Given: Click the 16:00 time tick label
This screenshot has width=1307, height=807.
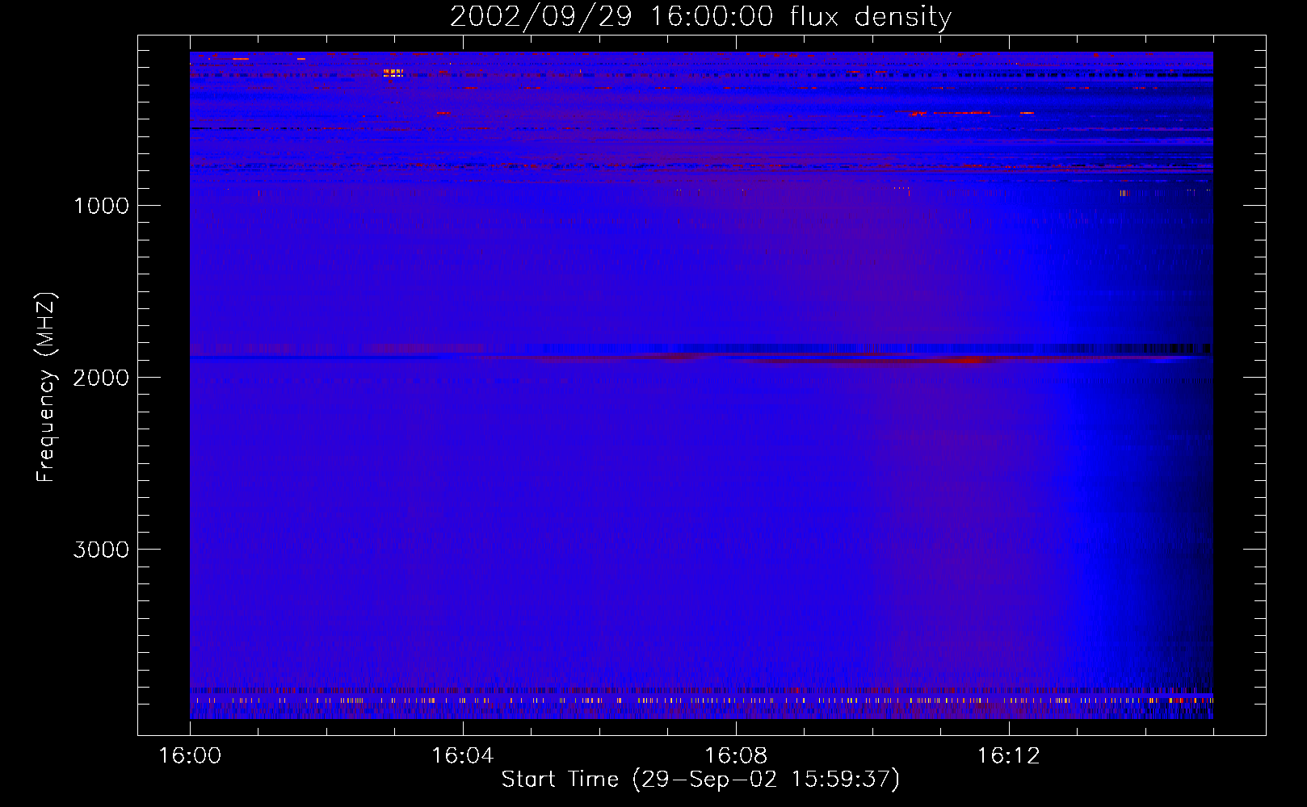Looking at the screenshot, I should tap(190, 755).
